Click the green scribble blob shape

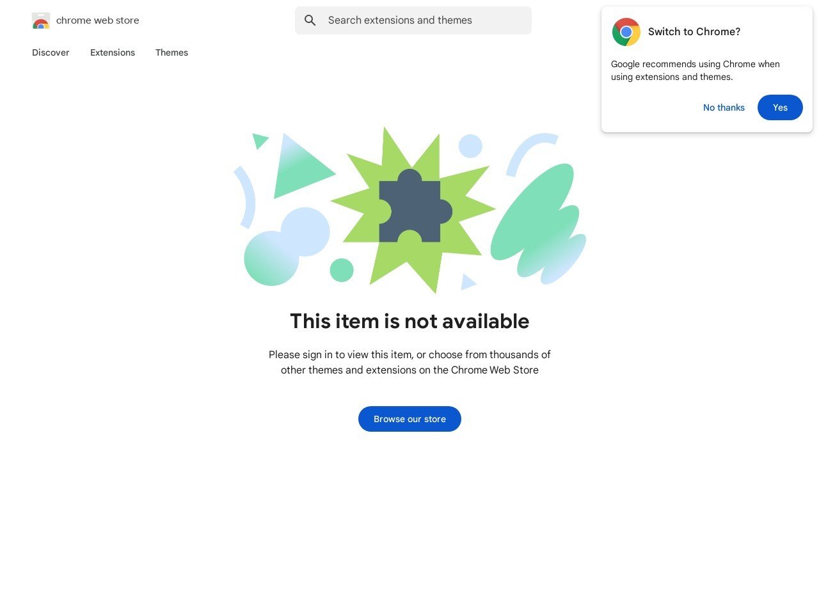point(539,224)
